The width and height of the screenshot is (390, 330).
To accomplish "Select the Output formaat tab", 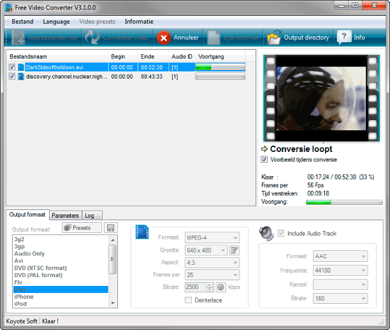I will (27, 214).
